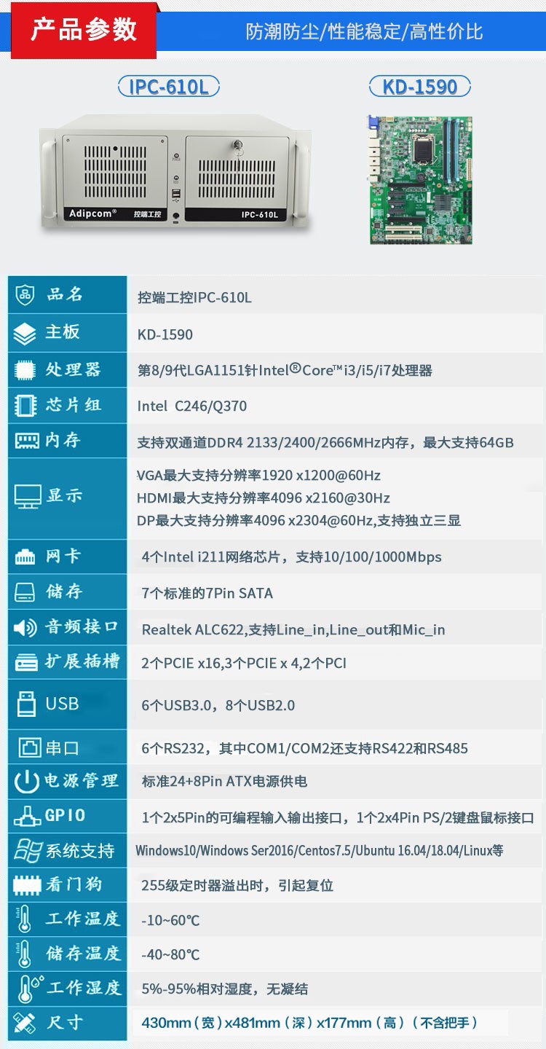Click the KD-1590 model label pill
This screenshot has width=546, height=1049.
(420, 87)
